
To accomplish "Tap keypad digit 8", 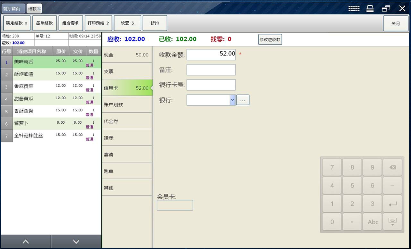I will coord(352,167).
